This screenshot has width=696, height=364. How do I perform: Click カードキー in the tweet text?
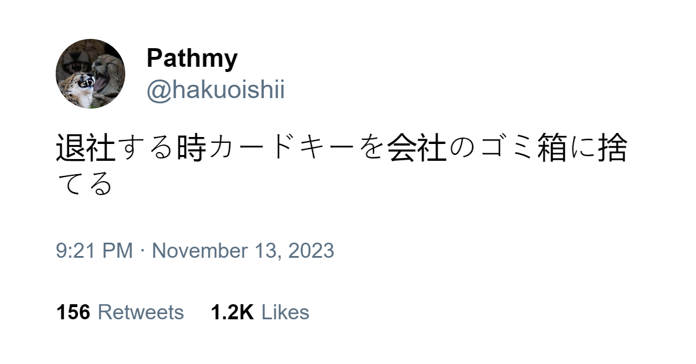click(282, 149)
